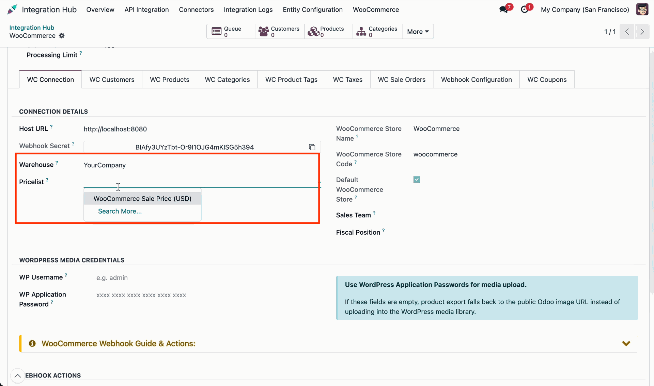The width and height of the screenshot is (654, 386).
Task: Click the 1 / 1 record pager counter
Action: click(610, 32)
